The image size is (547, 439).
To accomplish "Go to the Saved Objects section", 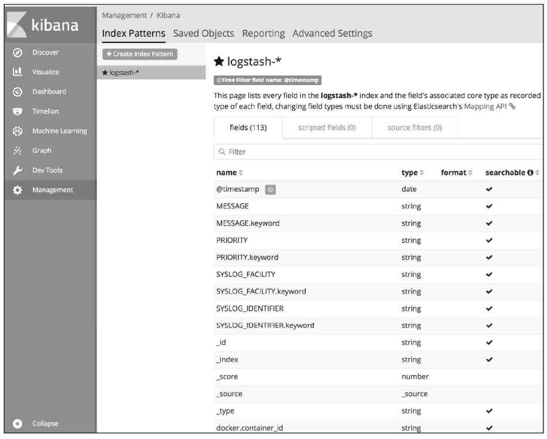I will pos(204,33).
